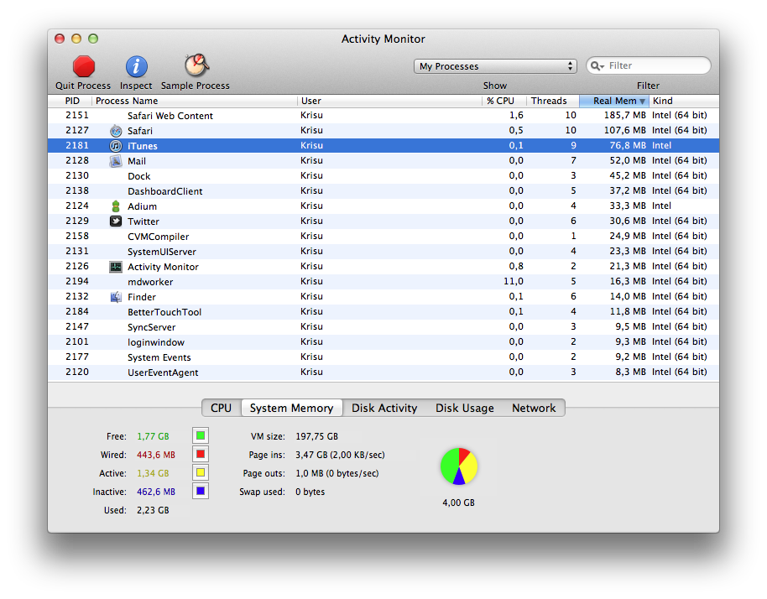
Task: Click the Active 1,34 GB value
Action: (x=153, y=473)
